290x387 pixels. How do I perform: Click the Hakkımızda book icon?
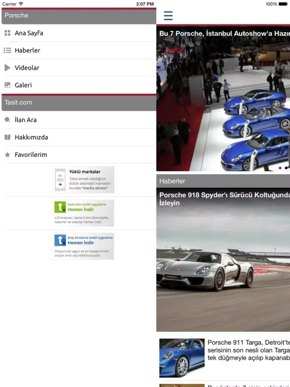7,137
